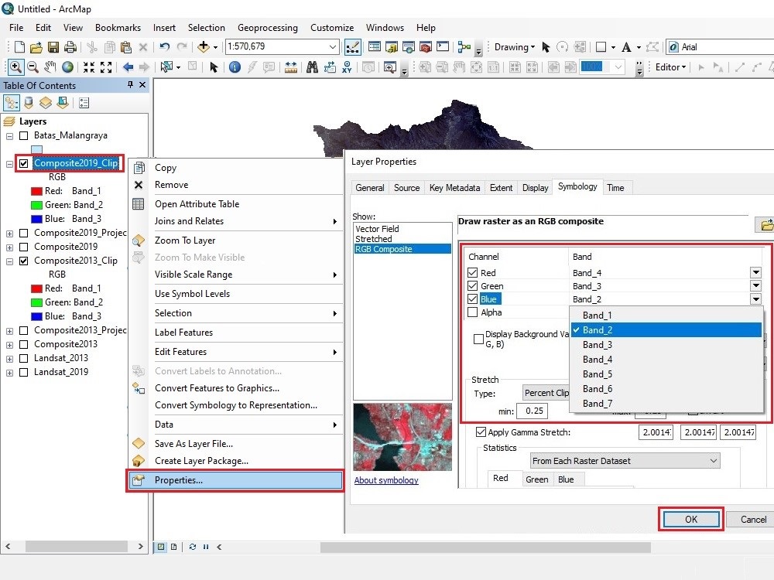774x580 pixels.
Task: Select the Pan hand tool
Action: [x=50, y=67]
